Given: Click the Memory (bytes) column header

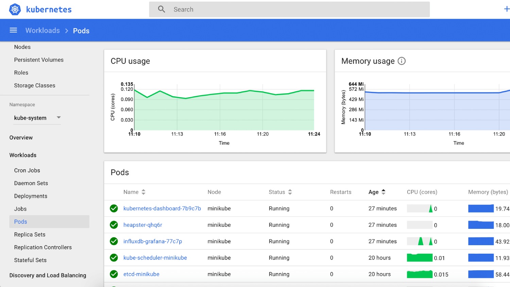Looking at the screenshot, I should click(x=488, y=192).
